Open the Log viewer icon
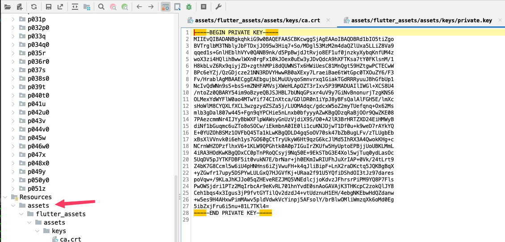505x242 pixels. 204,7
